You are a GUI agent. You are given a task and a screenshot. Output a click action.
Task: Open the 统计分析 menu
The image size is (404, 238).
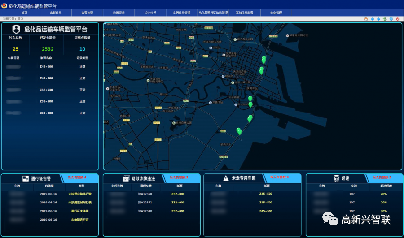point(150,13)
